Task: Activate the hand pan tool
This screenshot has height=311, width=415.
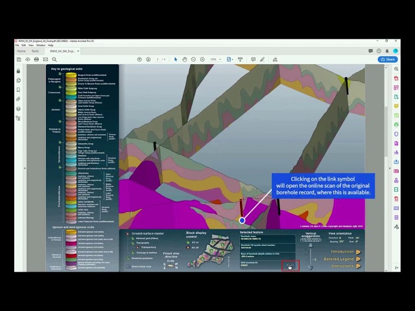Action: 184,60
